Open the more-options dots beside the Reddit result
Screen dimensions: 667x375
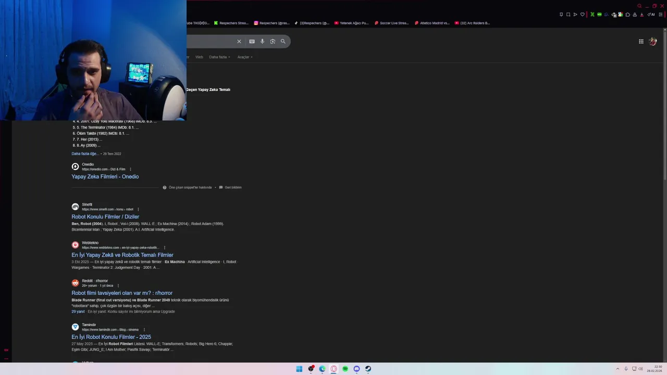118,286
